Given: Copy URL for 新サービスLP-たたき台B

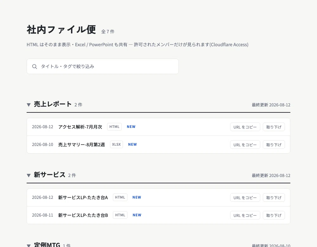Looking at the screenshot, I should point(245,215).
